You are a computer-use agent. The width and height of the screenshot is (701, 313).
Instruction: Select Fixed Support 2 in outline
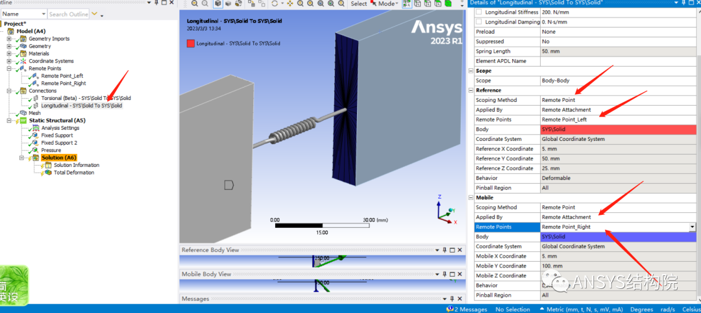pos(59,143)
